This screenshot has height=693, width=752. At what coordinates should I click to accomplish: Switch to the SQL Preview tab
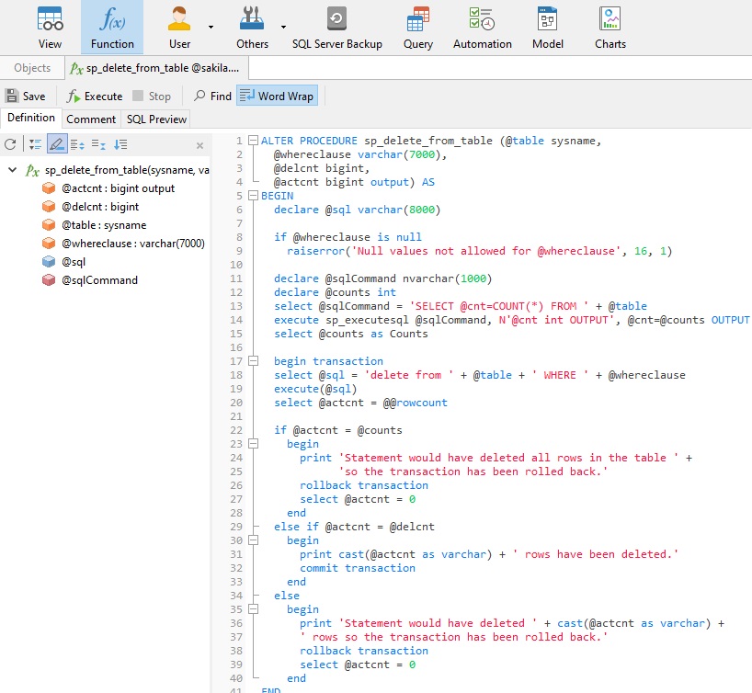155,119
